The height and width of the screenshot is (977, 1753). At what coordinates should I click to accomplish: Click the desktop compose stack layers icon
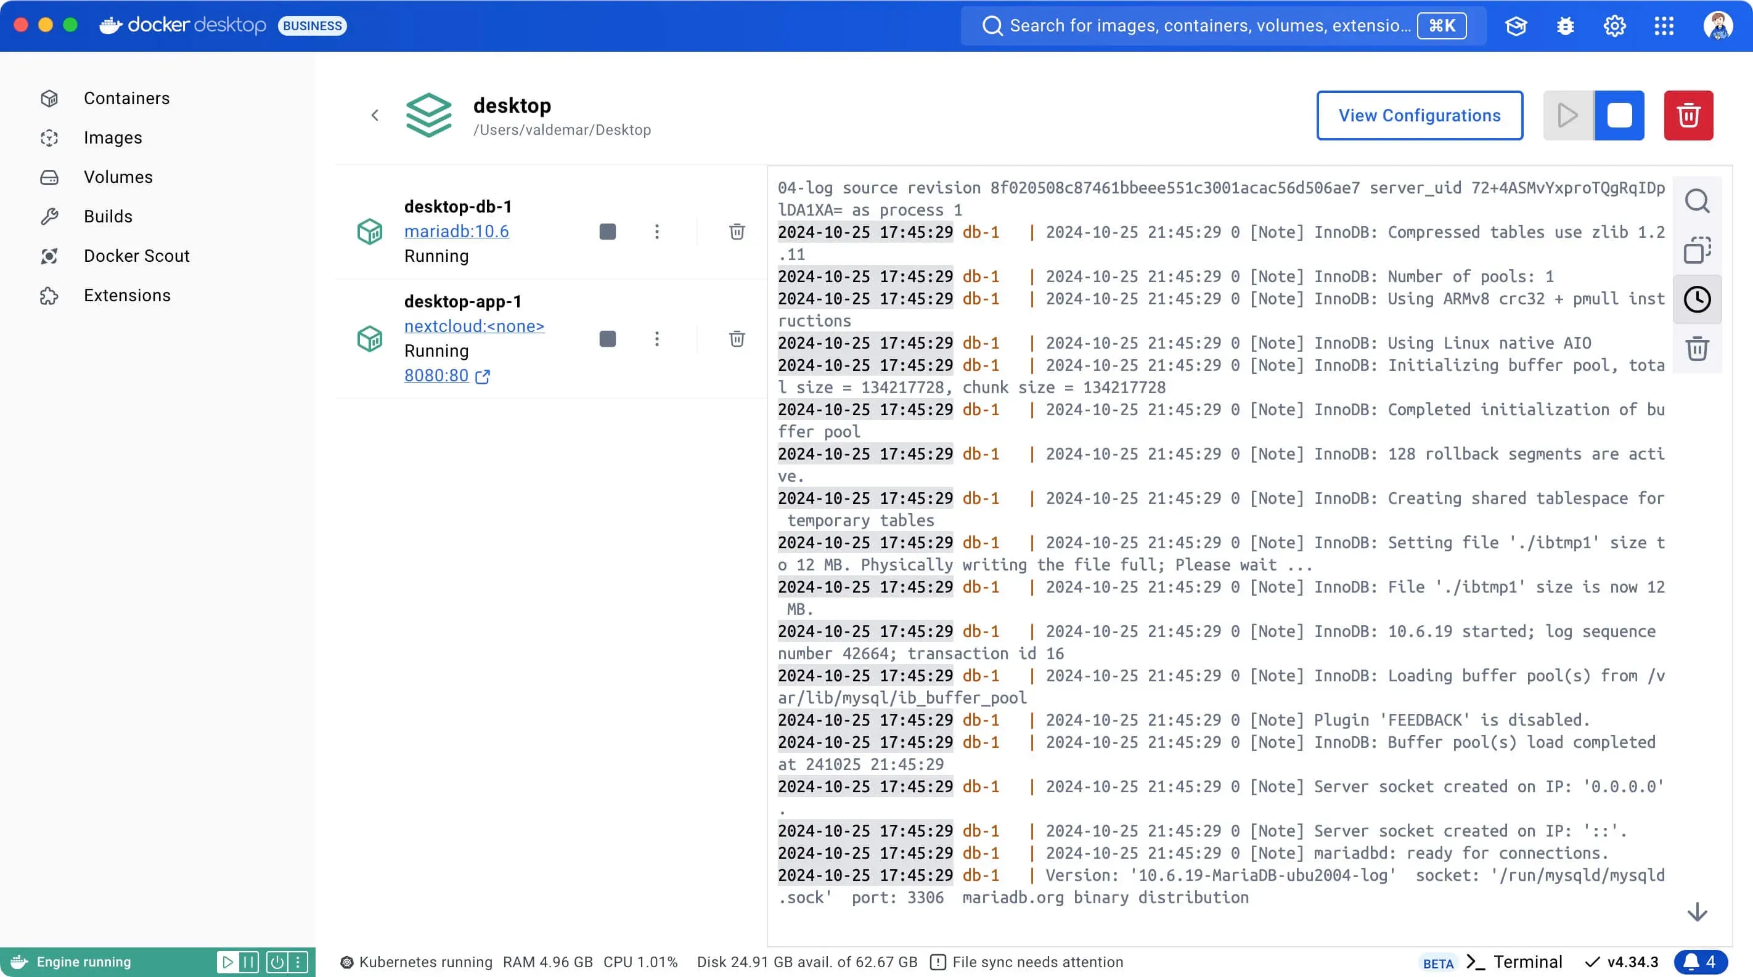tap(429, 115)
